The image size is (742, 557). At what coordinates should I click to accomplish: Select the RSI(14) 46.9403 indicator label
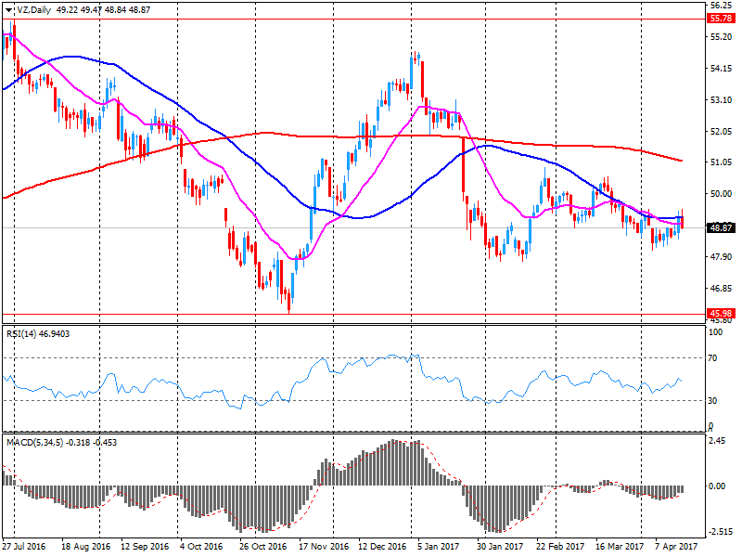tap(38, 334)
